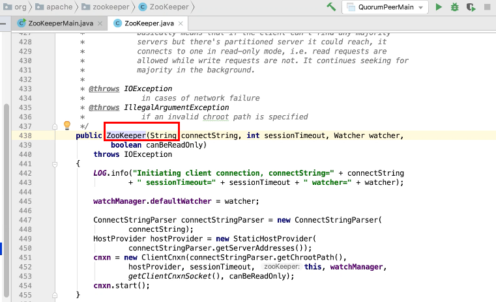The width and height of the screenshot is (496, 302).
Task: Collapse the javadoc fold marker at line 437
Action: [x=55, y=127]
